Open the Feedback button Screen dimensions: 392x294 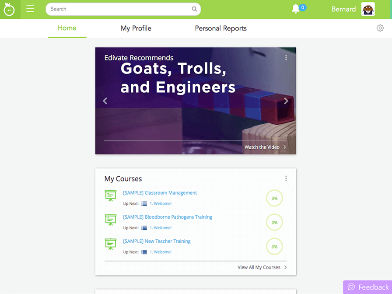tap(367, 287)
